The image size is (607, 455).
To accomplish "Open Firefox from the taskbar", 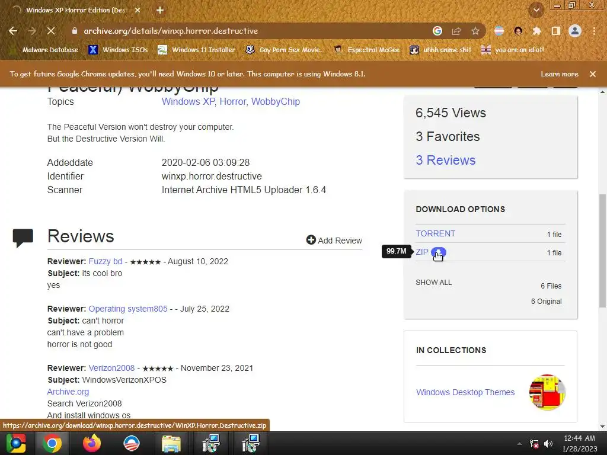I will 92,443.
